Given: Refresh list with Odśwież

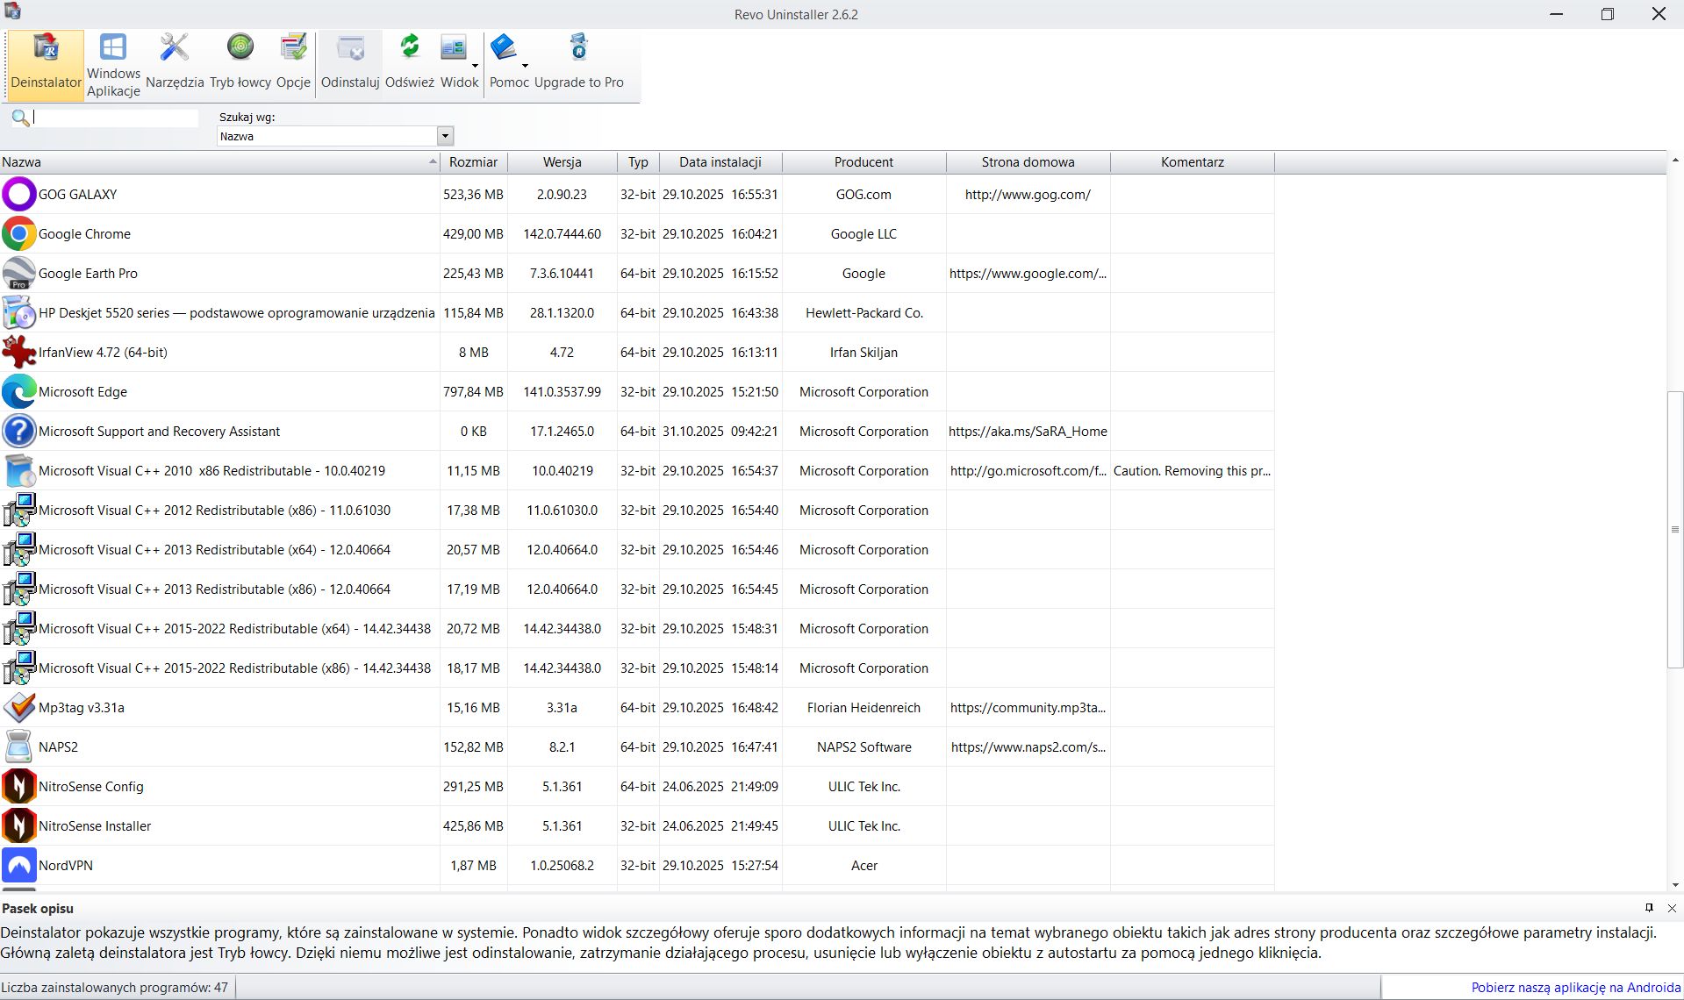Looking at the screenshot, I should 410,65.
